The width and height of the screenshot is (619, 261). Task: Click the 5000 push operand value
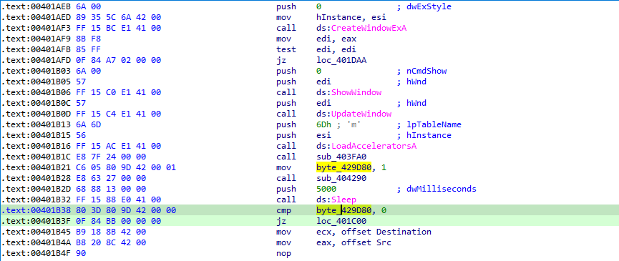coord(326,189)
